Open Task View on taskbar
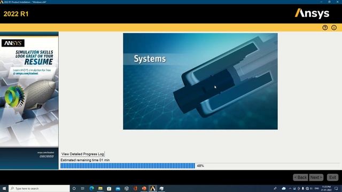Viewport: 342px width, 192px height. [x=83, y=188]
